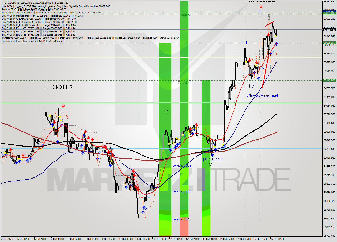Click the '13 Oct 10:00' time label

pos(210,239)
